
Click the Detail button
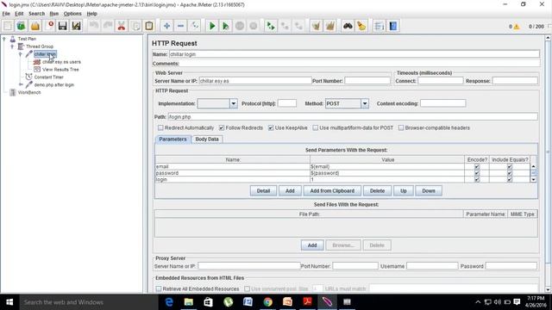pos(263,191)
